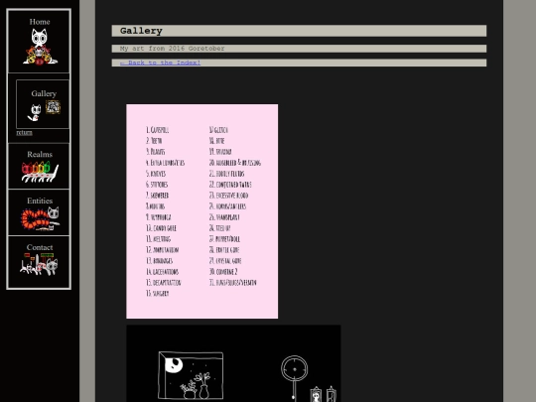Go to the Home menu label
Screen dimensions: 536x402
point(40,22)
